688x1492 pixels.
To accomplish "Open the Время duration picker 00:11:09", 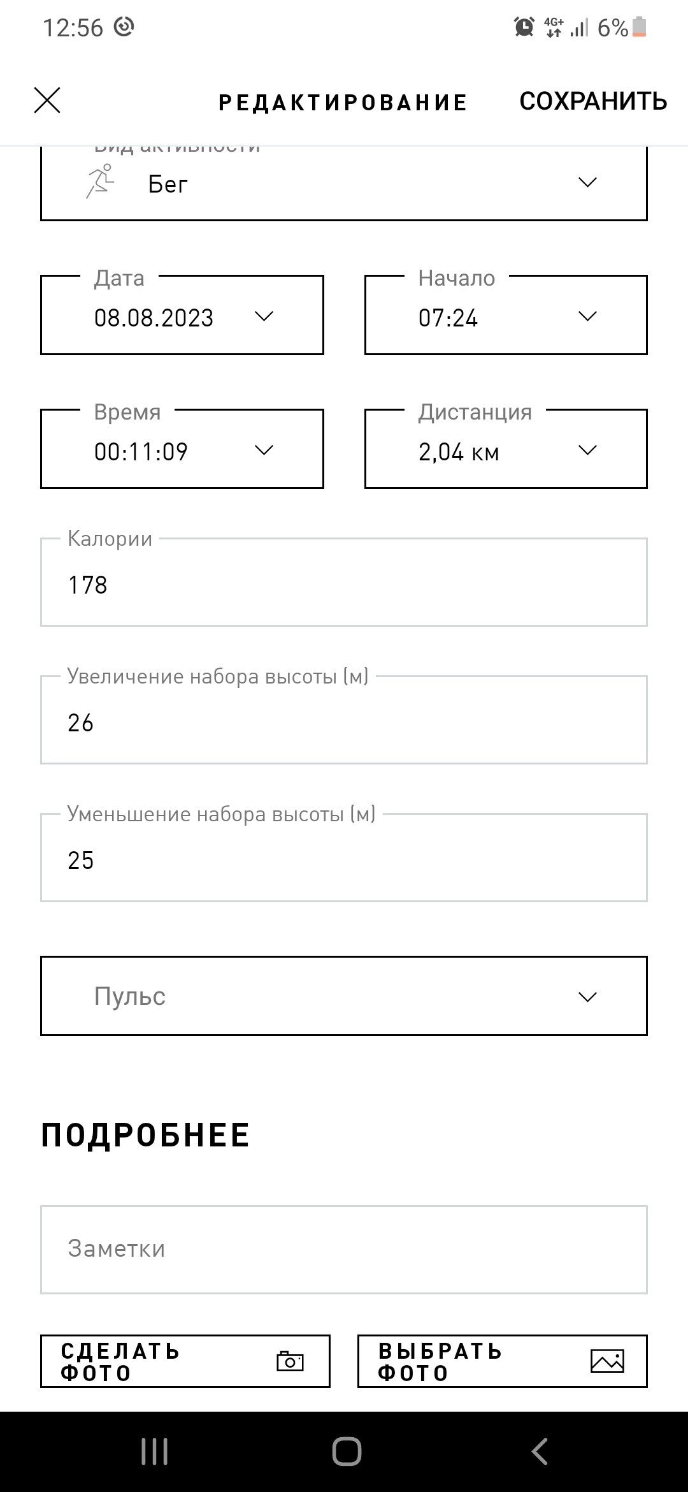I will click(182, 449).
